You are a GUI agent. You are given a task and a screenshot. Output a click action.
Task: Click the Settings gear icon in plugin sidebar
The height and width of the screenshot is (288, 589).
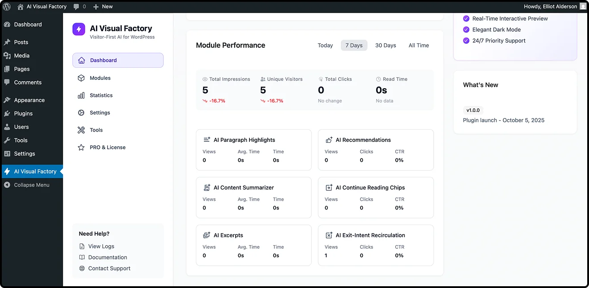pyautogui.click(x=81, y=113)
